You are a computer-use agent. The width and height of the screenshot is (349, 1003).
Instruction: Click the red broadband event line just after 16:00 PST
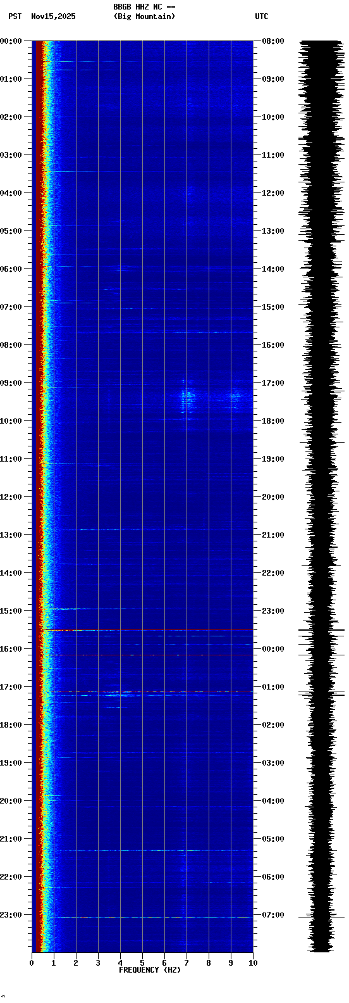[150, 655]
